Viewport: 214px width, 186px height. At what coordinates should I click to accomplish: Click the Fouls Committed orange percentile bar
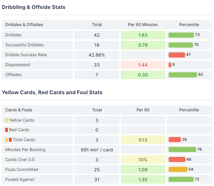coord(178,170)
